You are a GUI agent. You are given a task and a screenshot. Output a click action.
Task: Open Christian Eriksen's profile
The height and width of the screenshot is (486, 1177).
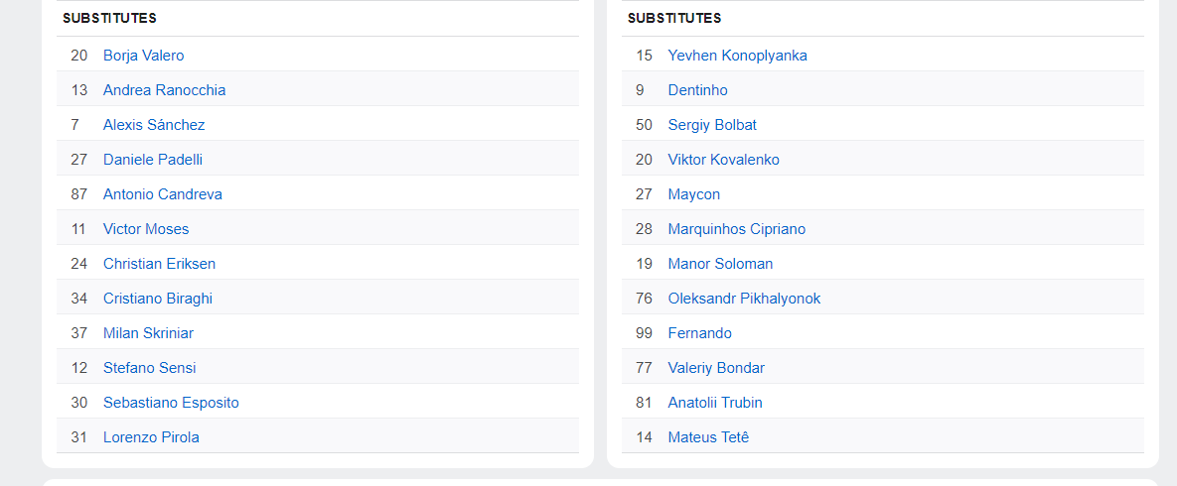tap(159, 264)
